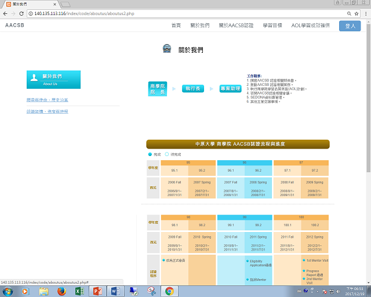Open the second sidebar link below 願景與使命
The height and width of the screenshot is (297, 371).
[48, 111]
